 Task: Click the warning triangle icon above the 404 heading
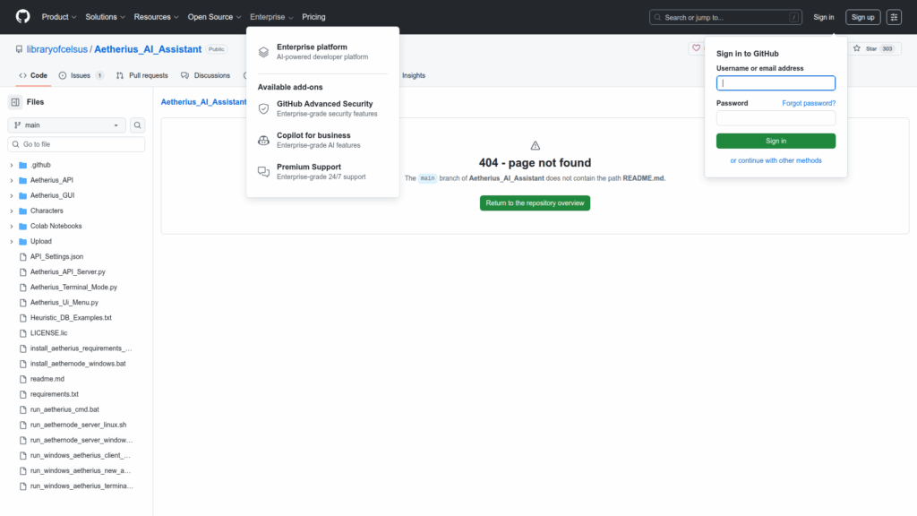536,146
